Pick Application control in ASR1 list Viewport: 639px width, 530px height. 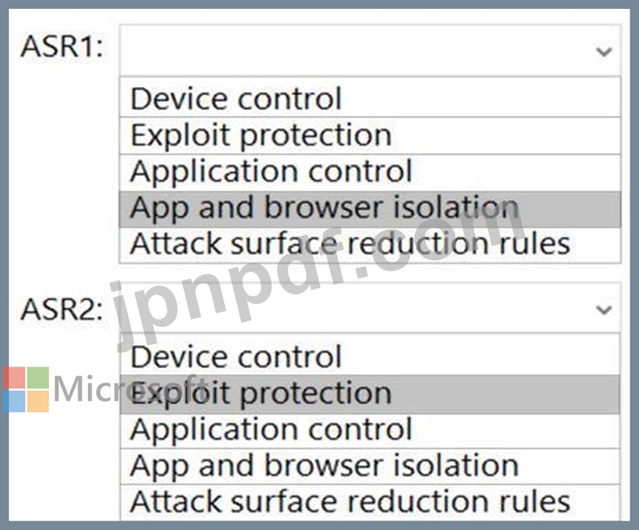tap(370, 172)
